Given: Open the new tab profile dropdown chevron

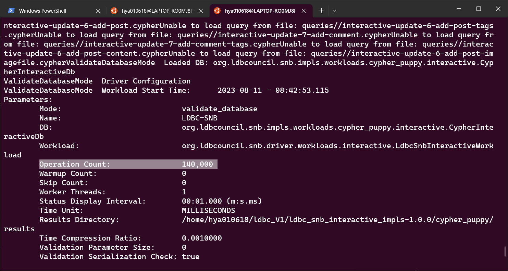Looking at the screenshot, I should click(334, 11).
